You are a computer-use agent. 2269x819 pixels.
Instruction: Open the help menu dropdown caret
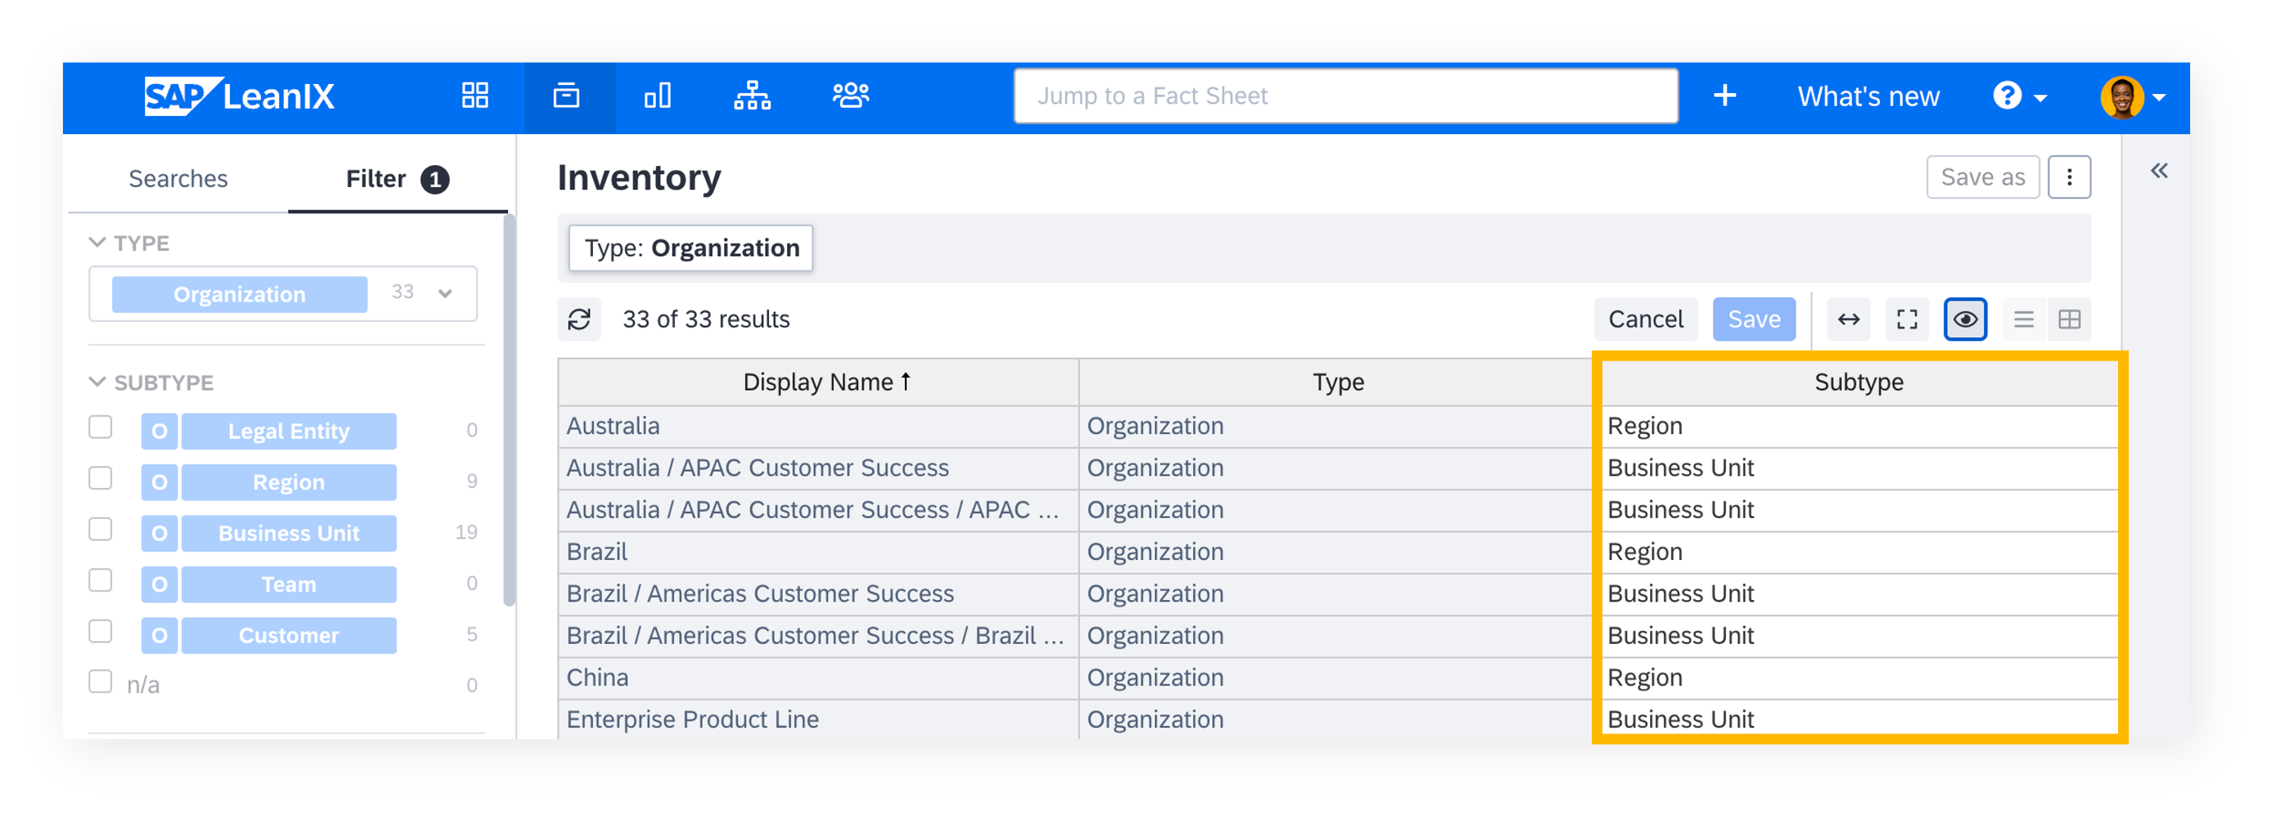tap(2040, 98)
